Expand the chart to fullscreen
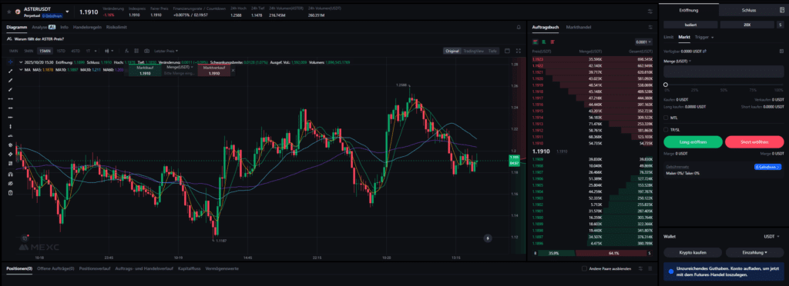 519,51
